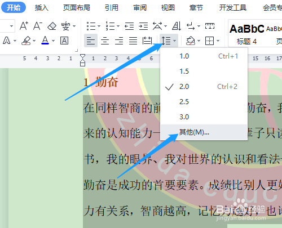The height and width of the screenshot is (228, 282).
Task: Switch to the 插入 tab
Action: (x=42, y=8)
